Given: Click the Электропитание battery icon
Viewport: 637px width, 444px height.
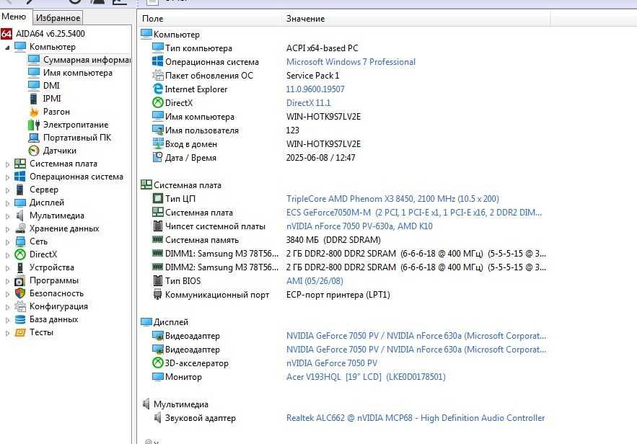Looking at the screenshot, I should (x=34, y=125).
